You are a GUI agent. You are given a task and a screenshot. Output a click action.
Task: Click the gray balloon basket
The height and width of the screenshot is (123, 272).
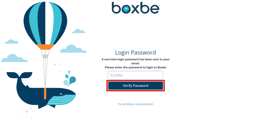coord(45,56)
